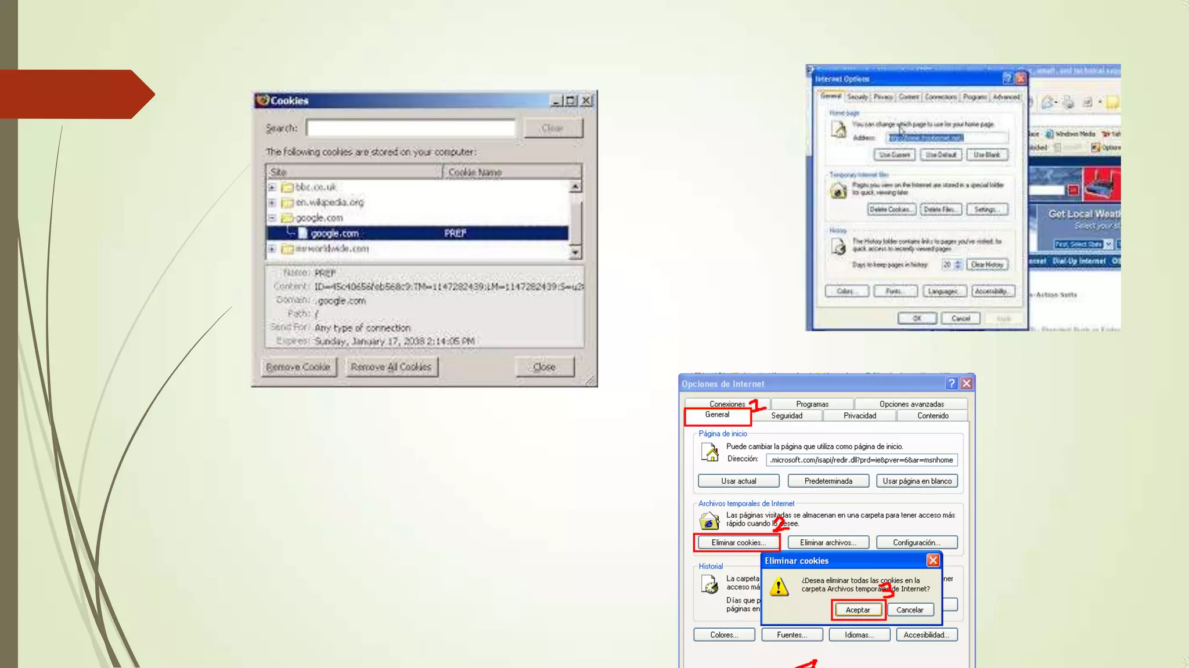Click the temporary files folder icon

(x=709, y=521)
